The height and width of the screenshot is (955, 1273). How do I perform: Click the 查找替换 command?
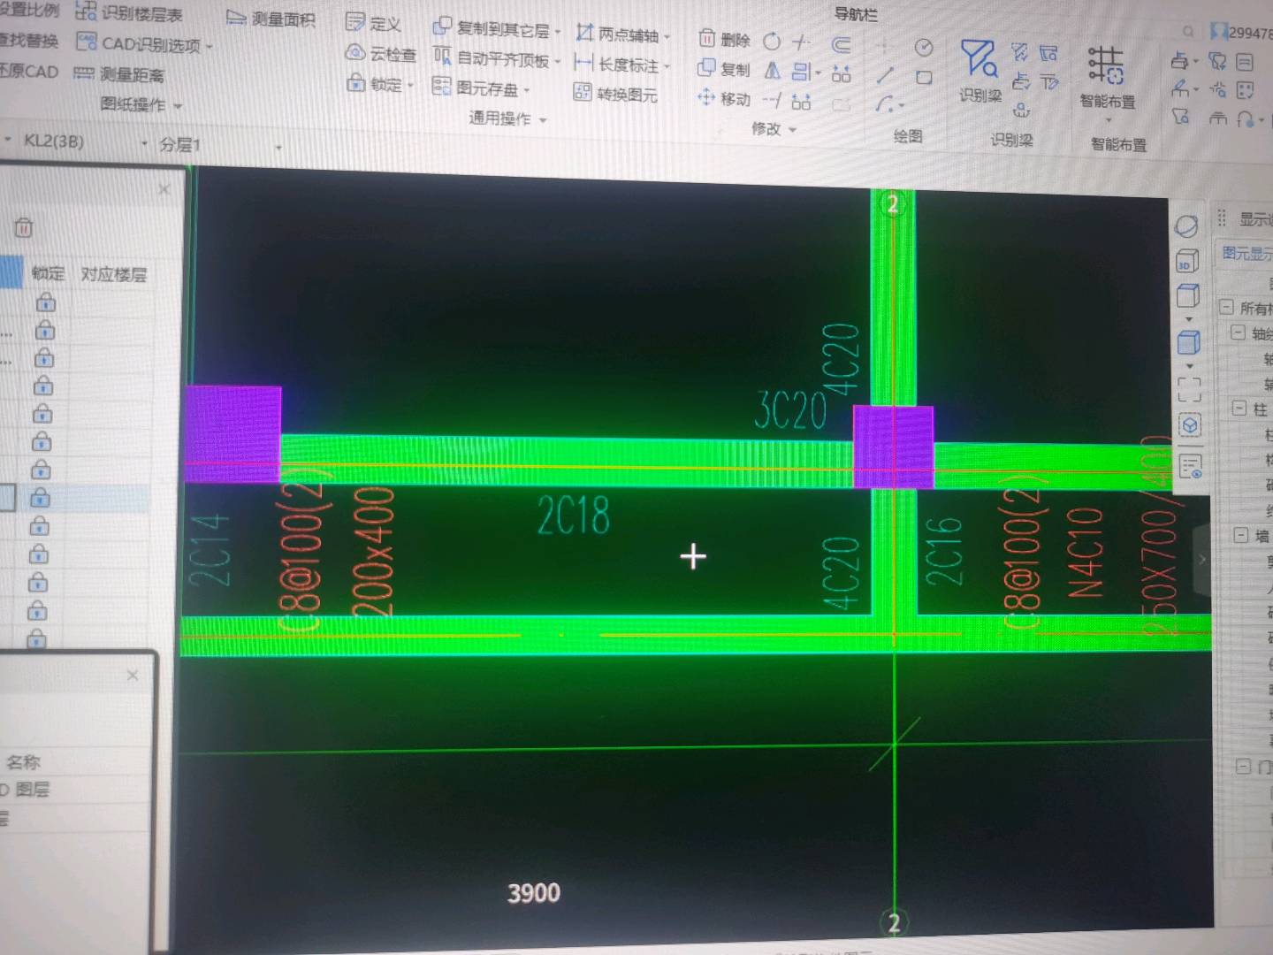click(29, 40)
